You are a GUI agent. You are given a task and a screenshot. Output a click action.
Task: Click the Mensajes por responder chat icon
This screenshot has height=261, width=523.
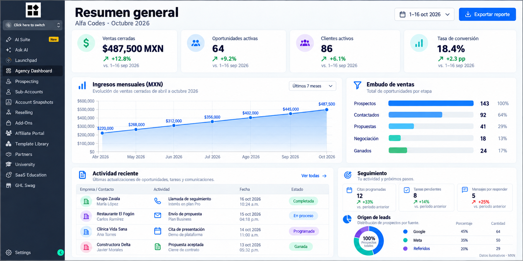pos(465,190)
